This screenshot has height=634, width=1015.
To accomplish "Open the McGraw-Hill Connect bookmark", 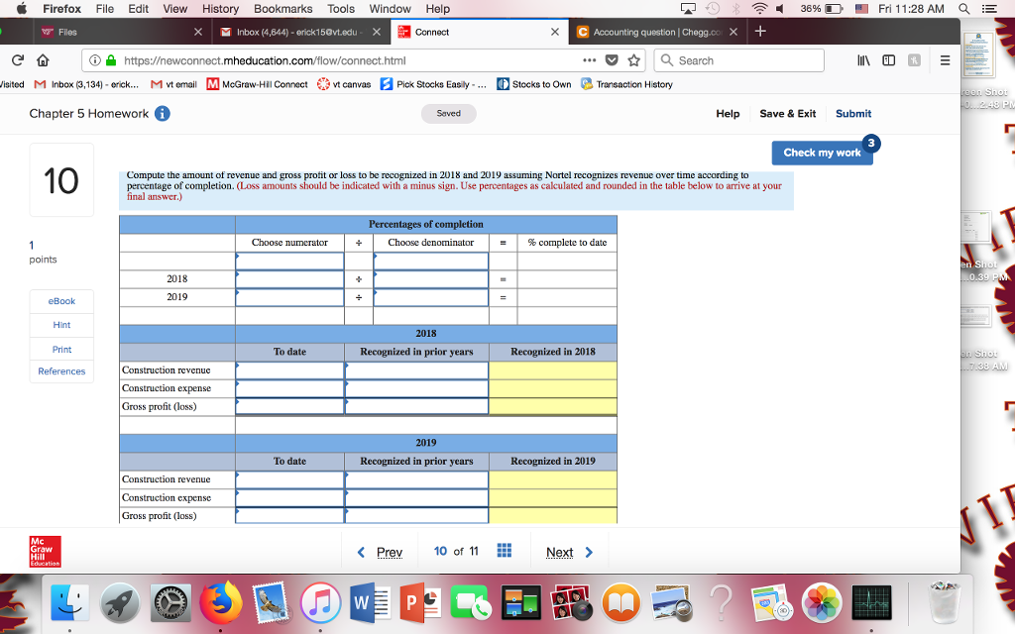I will pyautogui.click(x=257, y=84).
